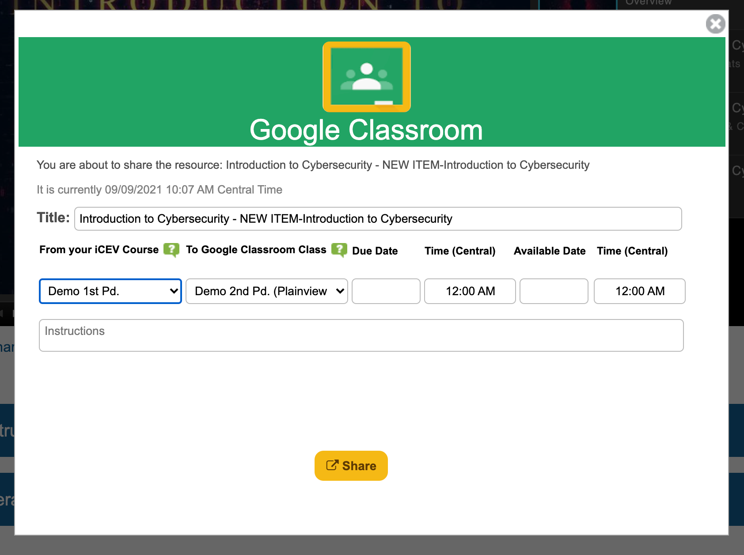Set the Due Date time field
This screenshot has height=555, width=744.
coord(470,291)
